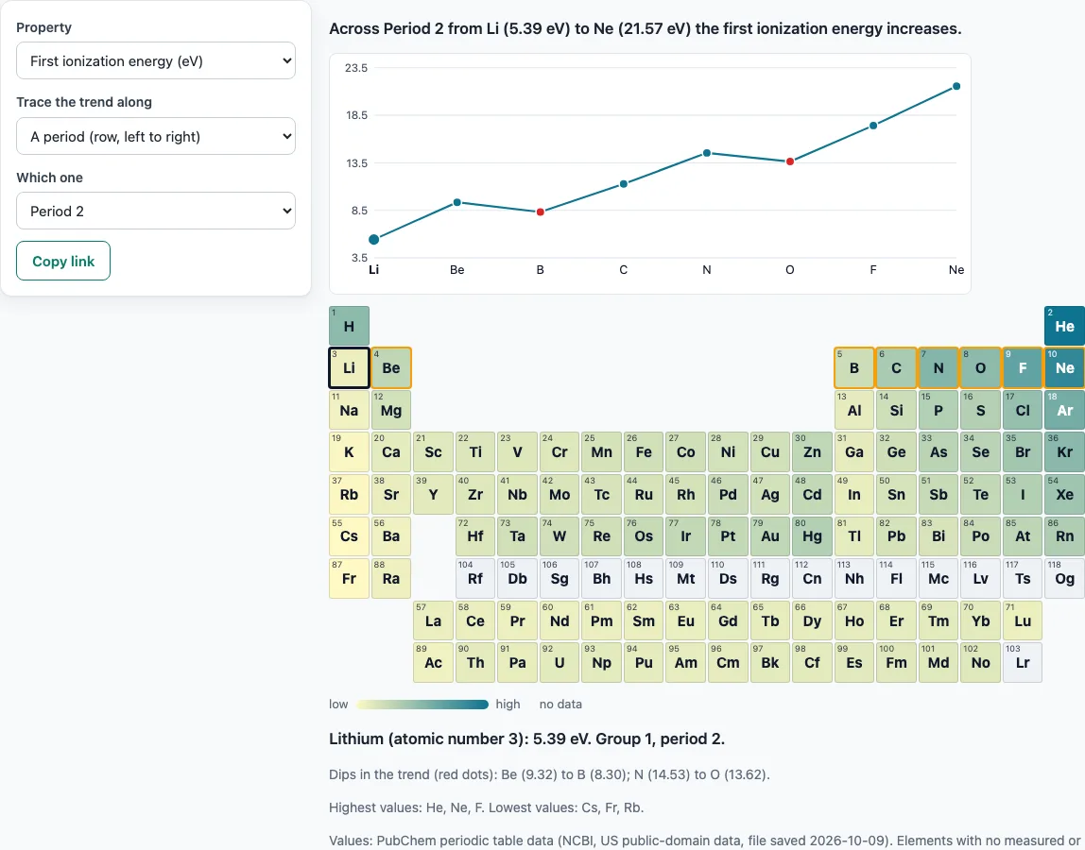The width and height of the screenshot is (1085, 850).
Task: Select the Copper (Cu) element cell
Action: point(769,452)
